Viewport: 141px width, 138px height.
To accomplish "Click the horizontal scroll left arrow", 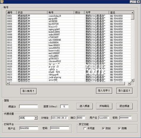I will [x=8, y=83].
